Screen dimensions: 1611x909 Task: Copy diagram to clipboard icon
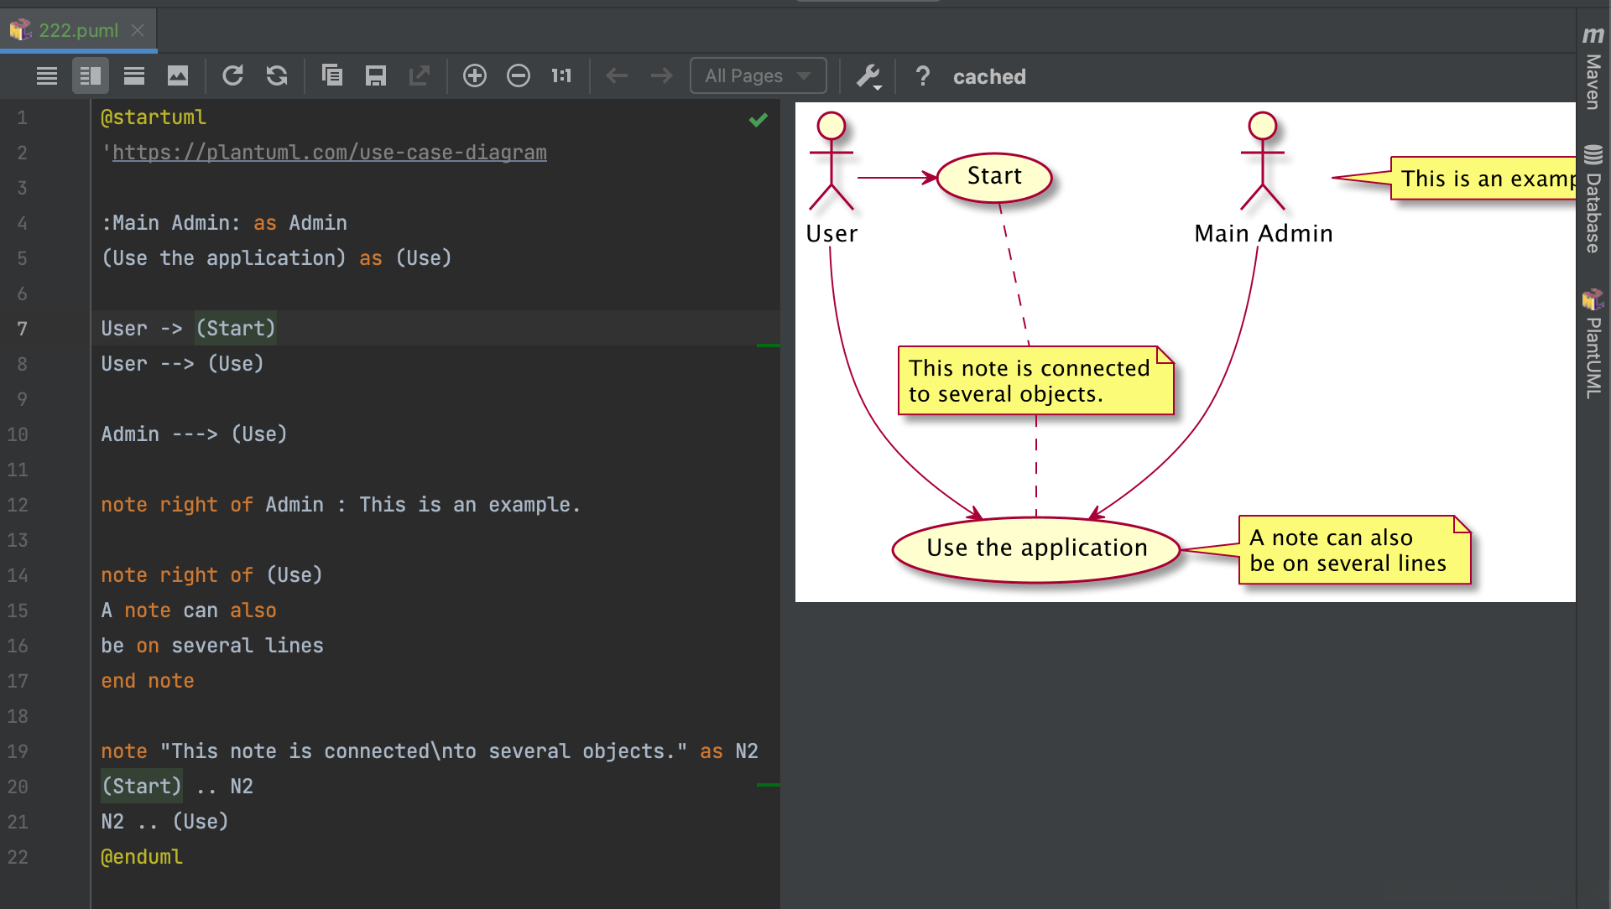[332, 76]
